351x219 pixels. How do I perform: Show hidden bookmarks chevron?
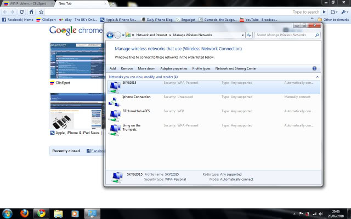pyautogui.click(x=312, y=19)
